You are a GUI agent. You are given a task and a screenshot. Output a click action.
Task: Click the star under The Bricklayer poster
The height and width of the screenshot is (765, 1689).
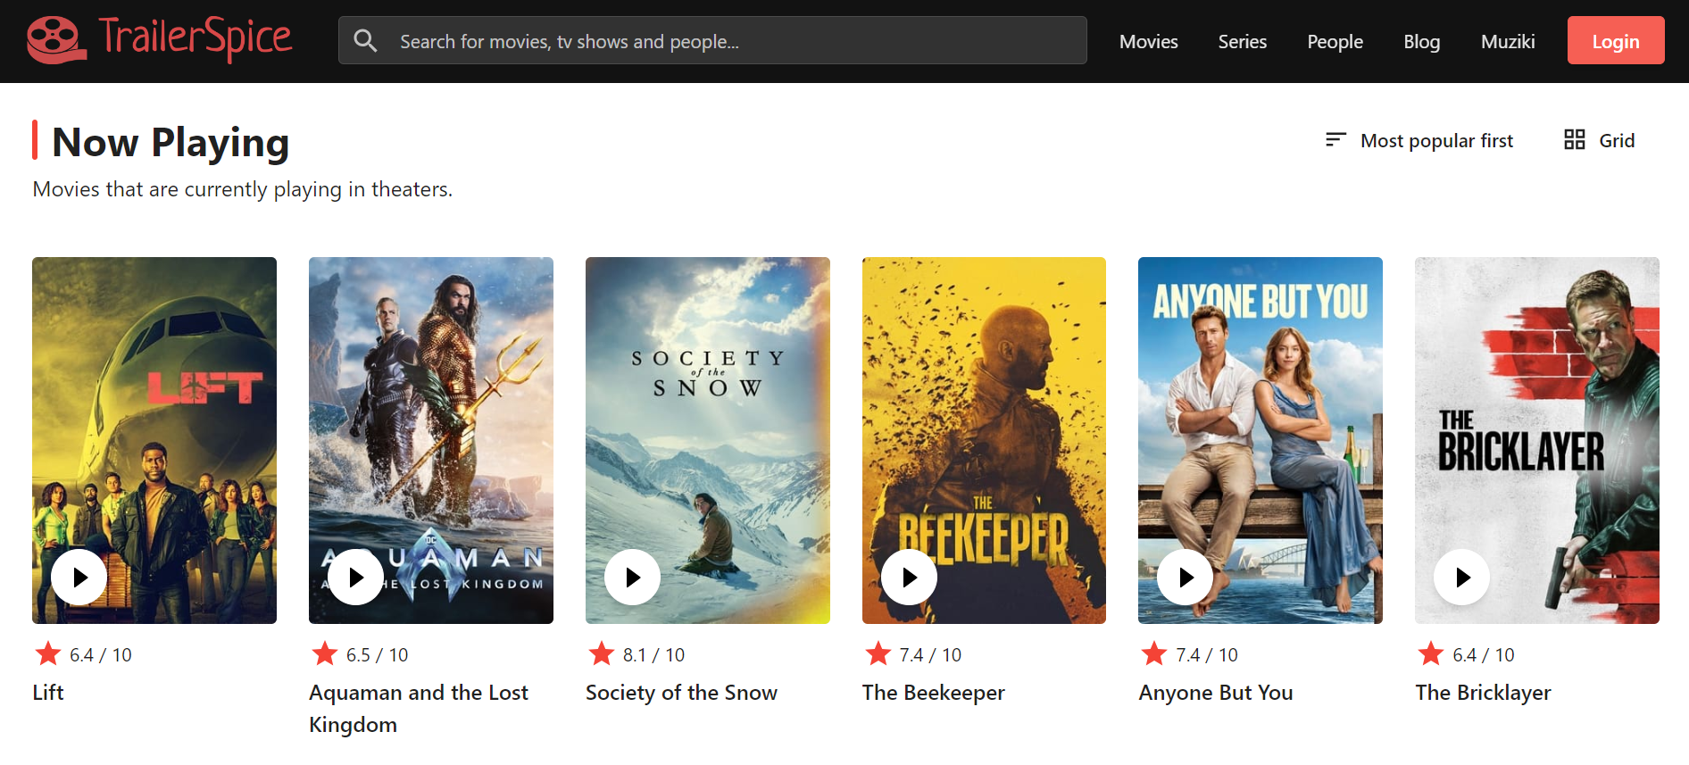point(1431,653)
